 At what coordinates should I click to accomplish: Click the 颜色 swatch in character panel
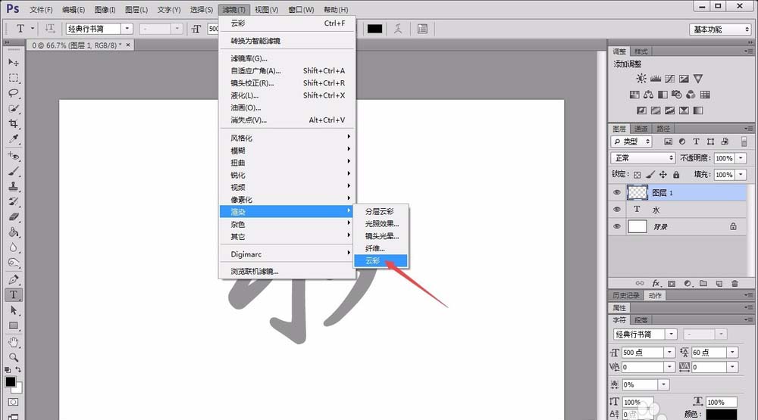(x=722, y=414)
